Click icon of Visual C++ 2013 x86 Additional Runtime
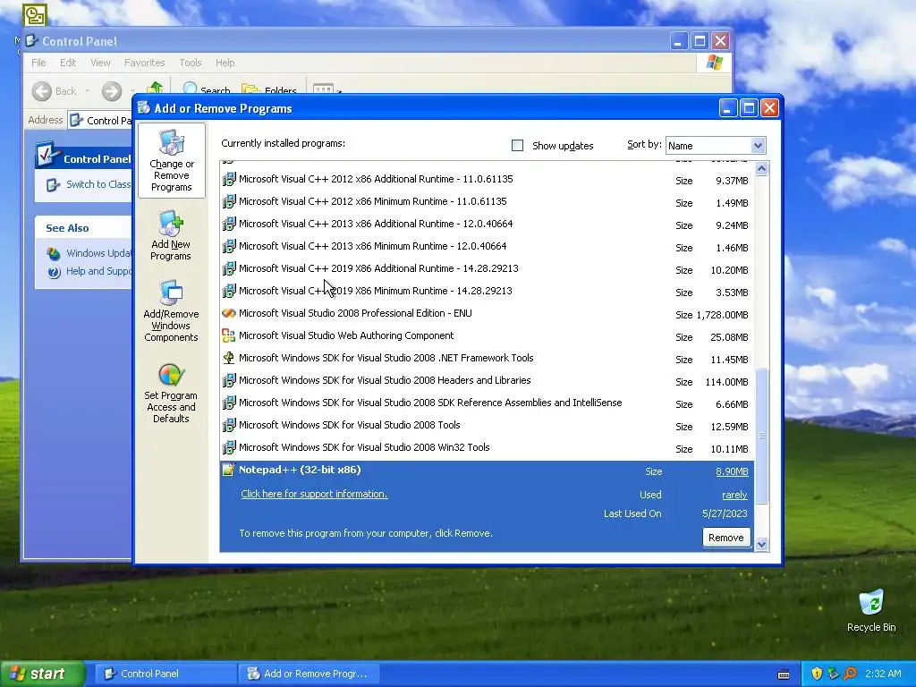 tap(228, 224)
